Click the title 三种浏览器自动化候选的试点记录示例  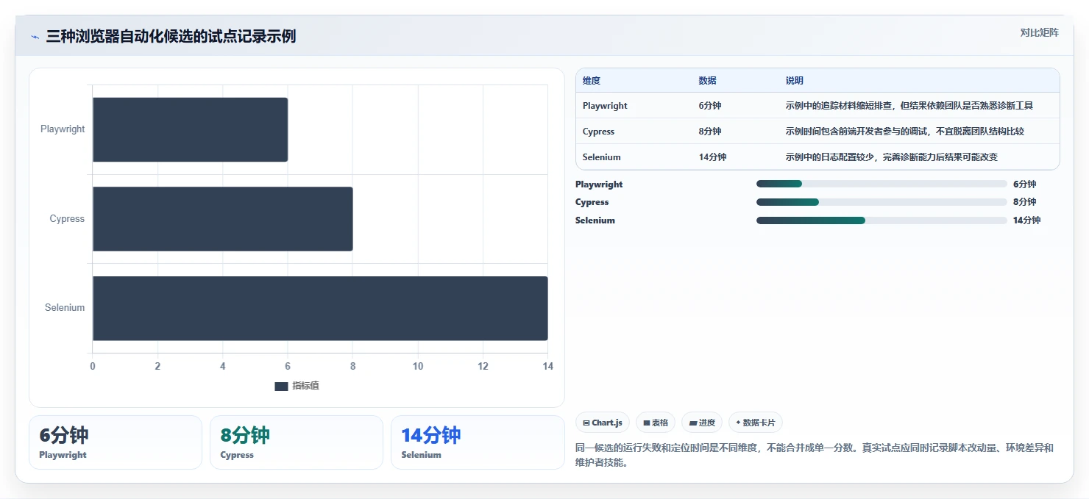[x=171, y=37]
